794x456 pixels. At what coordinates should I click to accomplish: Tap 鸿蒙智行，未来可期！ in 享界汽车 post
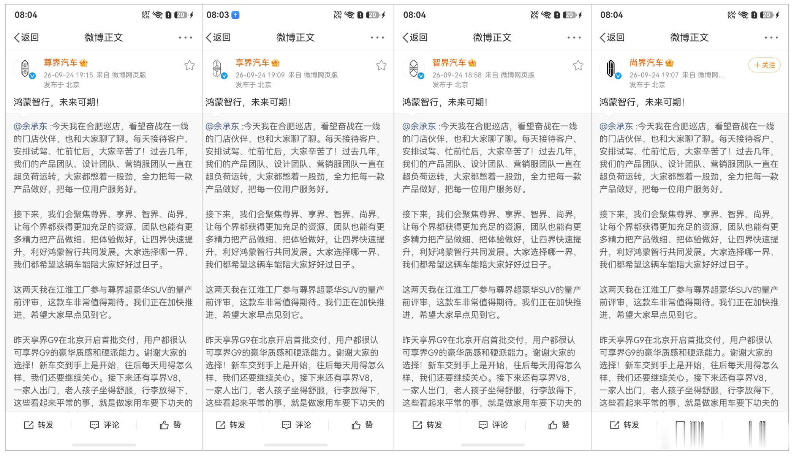point(248,102)
